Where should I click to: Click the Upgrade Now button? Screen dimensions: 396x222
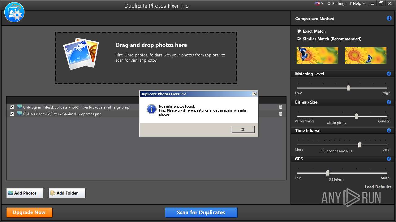click(x=29, y=212)
